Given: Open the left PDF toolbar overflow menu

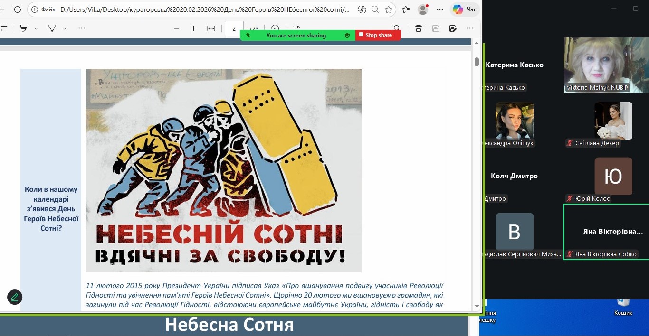Looking at the screenshot, I should [82, 28].
